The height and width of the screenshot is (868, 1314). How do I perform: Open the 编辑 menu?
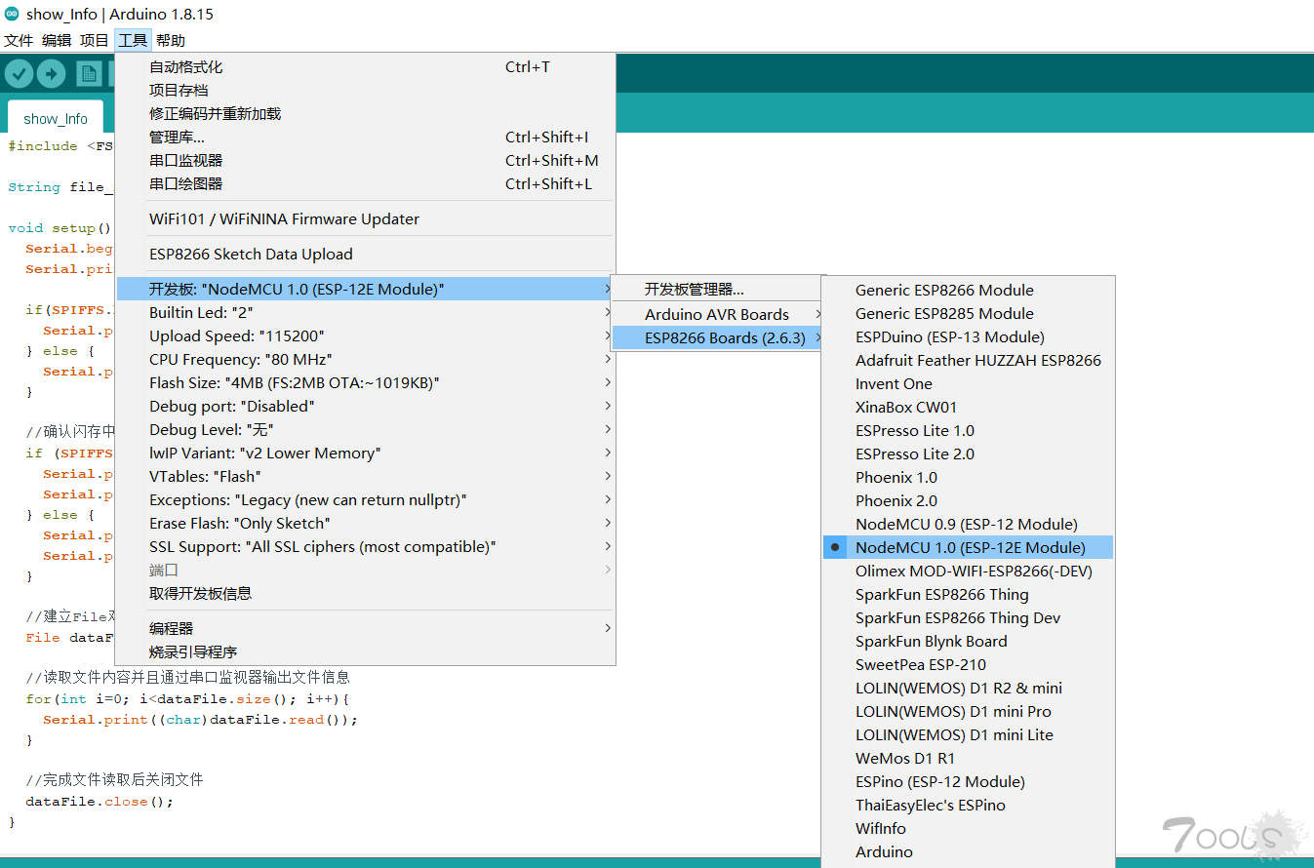[57, 40]
